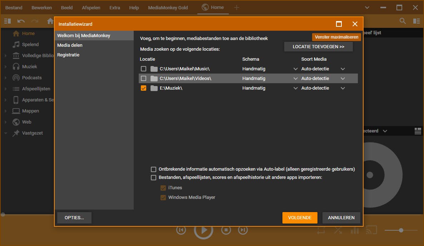Open Soort Media dropdown for Music folder
The image size is (424, 246).
(342, 69)
